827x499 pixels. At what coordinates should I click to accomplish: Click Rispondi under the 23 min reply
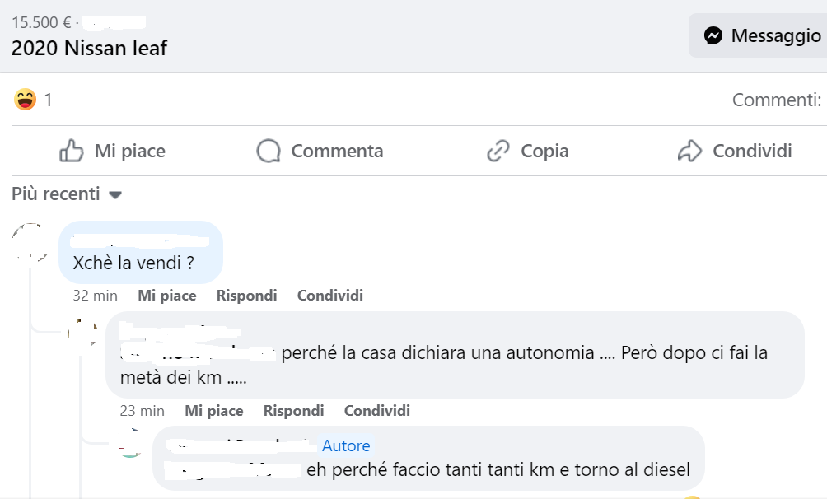point(293,410)
